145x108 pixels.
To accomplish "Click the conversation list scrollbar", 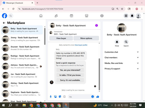I will coord(45,37).
